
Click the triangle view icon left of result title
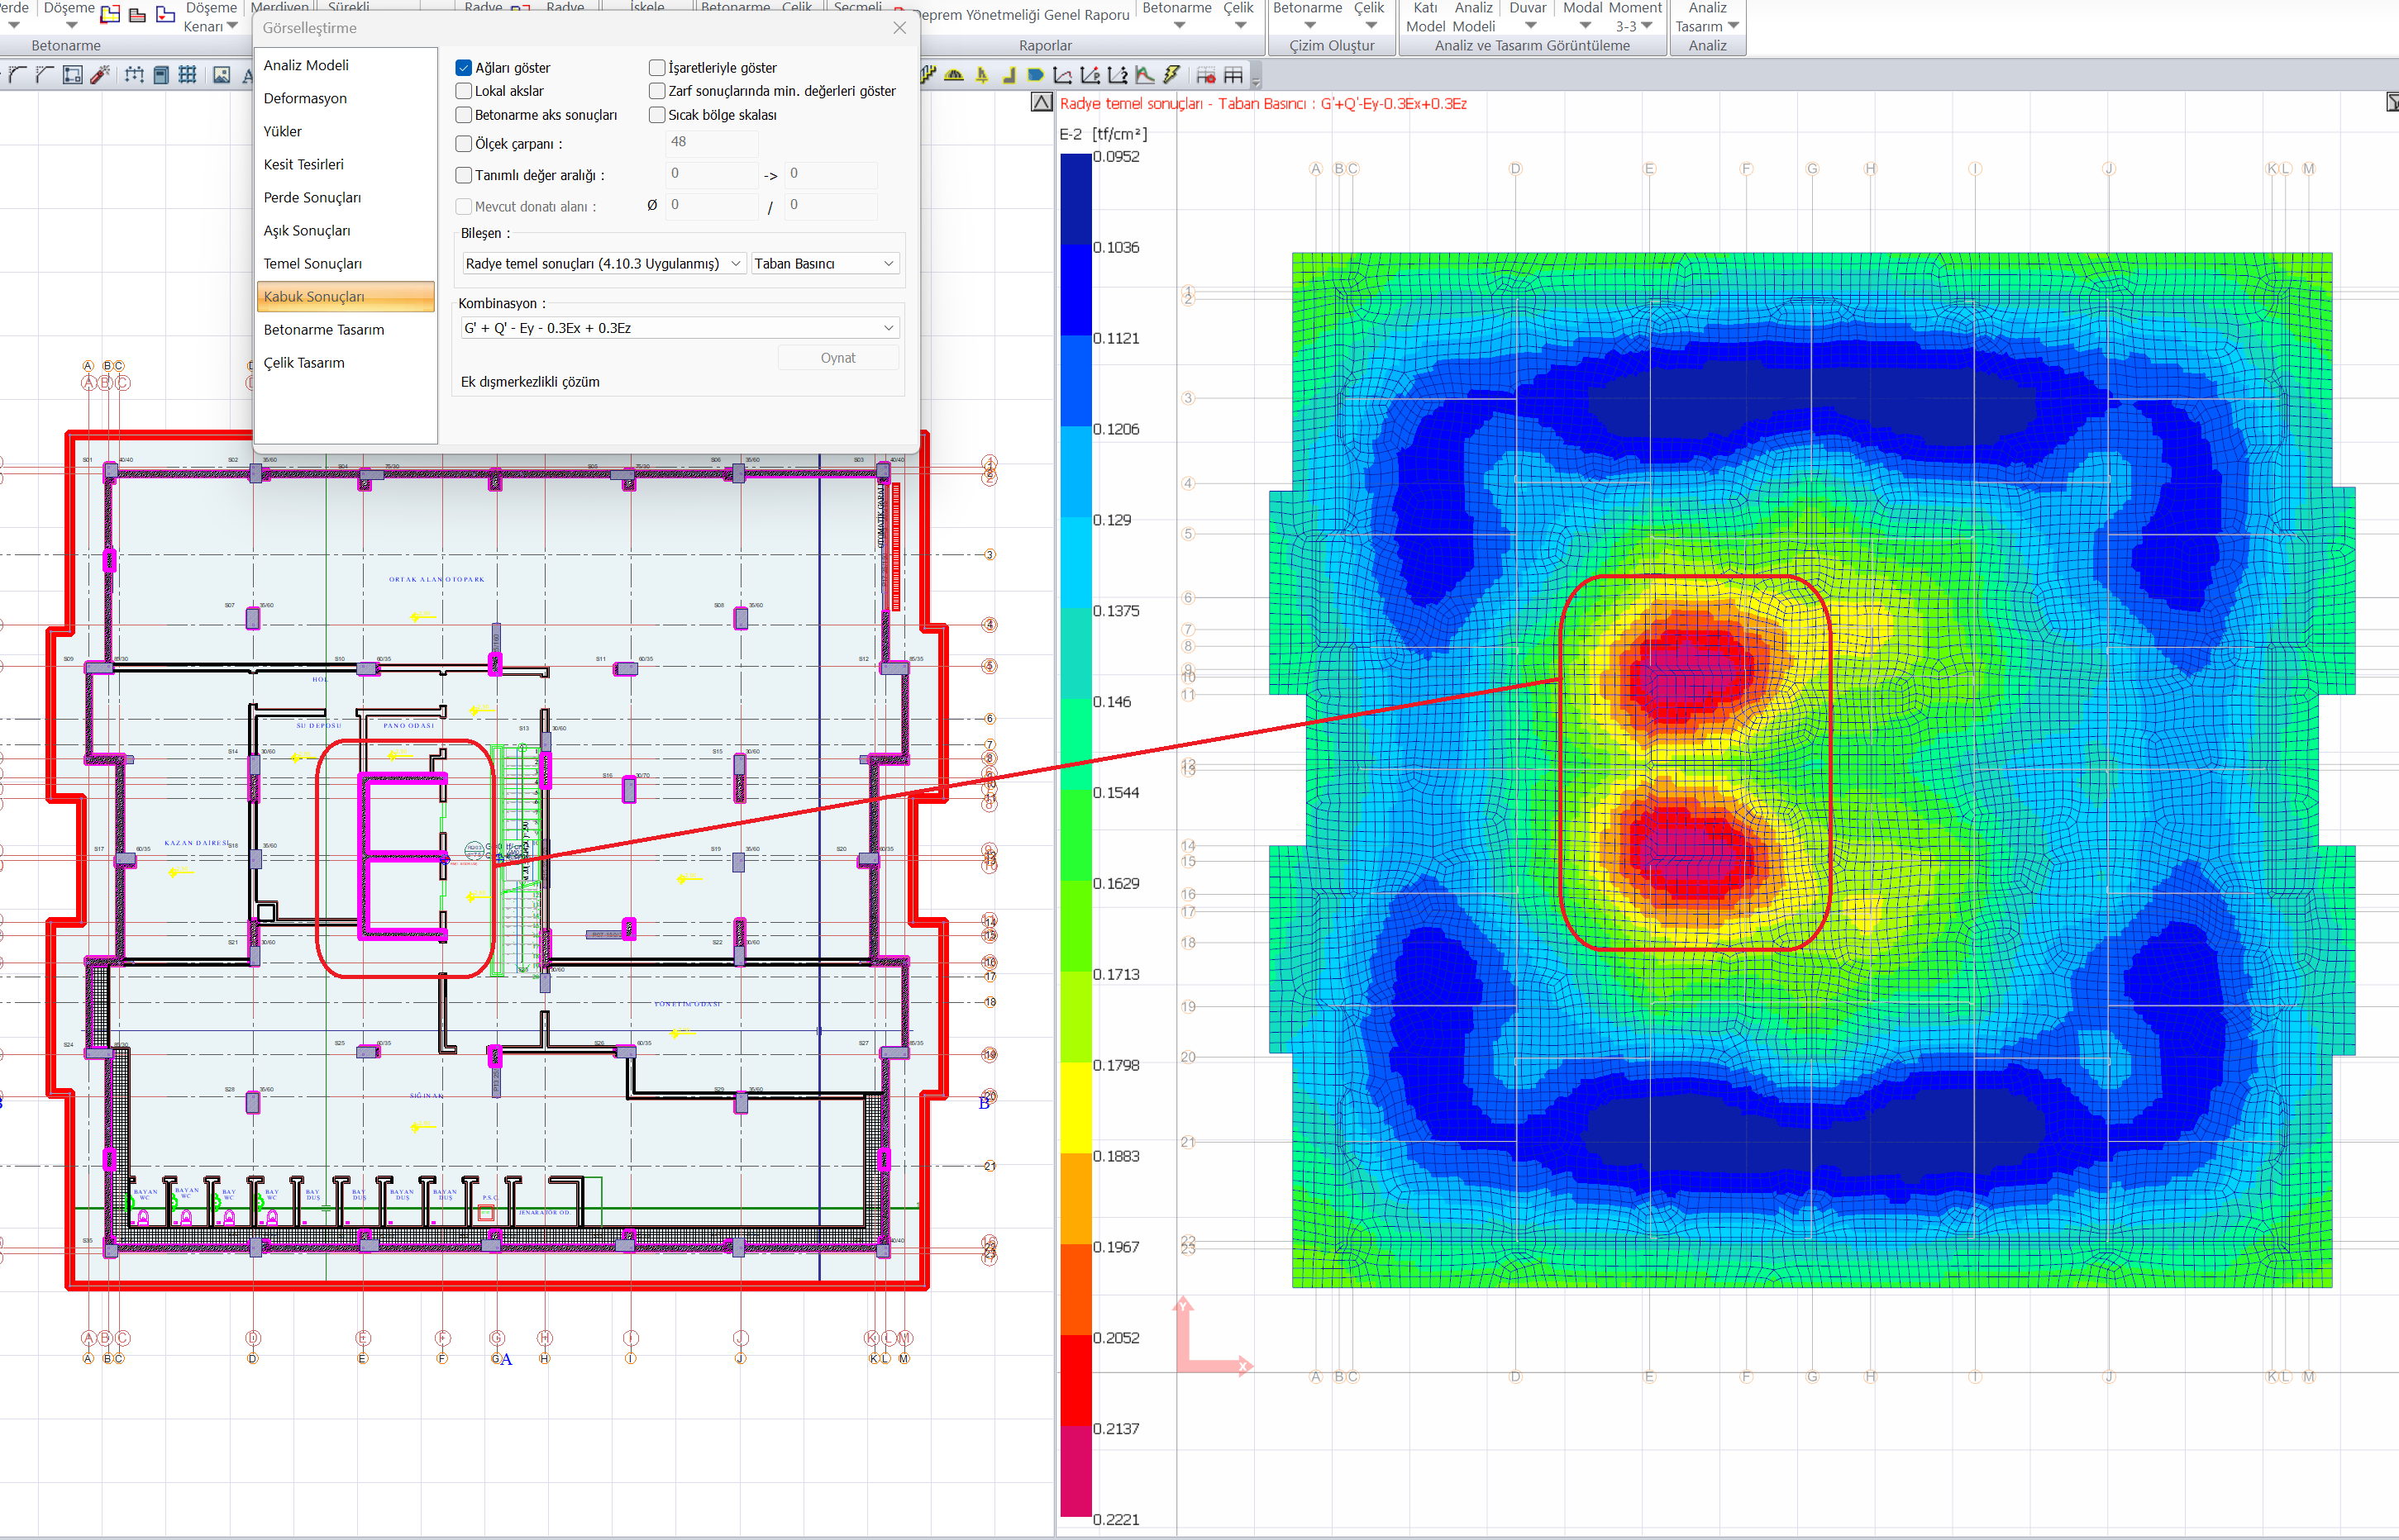(1042, 102)
